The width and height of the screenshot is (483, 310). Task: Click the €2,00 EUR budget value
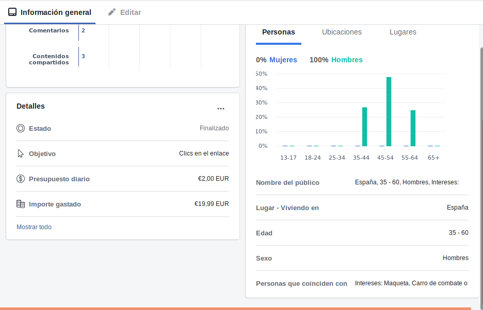(x=214, y=179)
